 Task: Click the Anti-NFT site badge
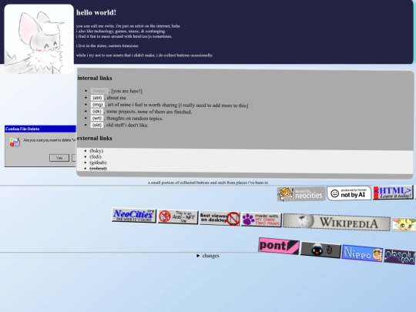pos(178,216)
